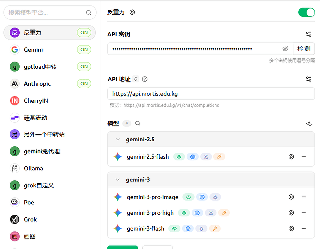
Task: Click web search tag of gemini-3-pro-high
Action: pos(197,213)
